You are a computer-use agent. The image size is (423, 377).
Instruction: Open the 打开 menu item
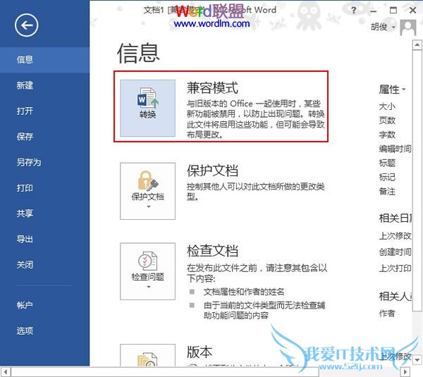pos(45,111)
